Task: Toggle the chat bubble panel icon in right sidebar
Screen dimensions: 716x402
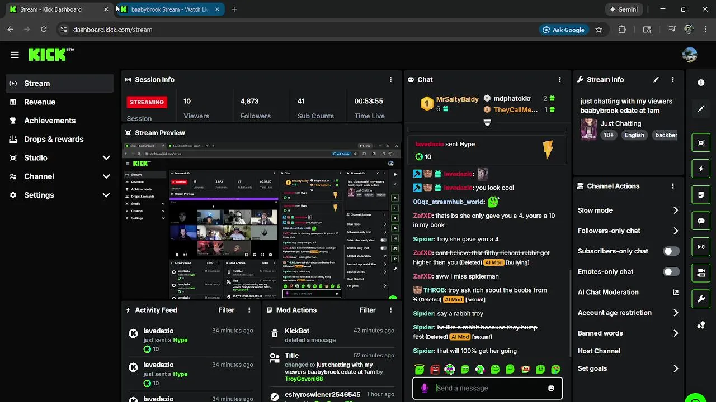Action: [701, 221]
